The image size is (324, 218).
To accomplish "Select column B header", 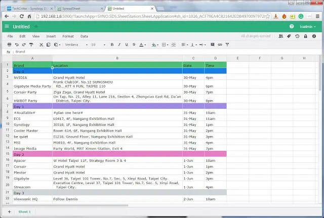I will (117, 58).
